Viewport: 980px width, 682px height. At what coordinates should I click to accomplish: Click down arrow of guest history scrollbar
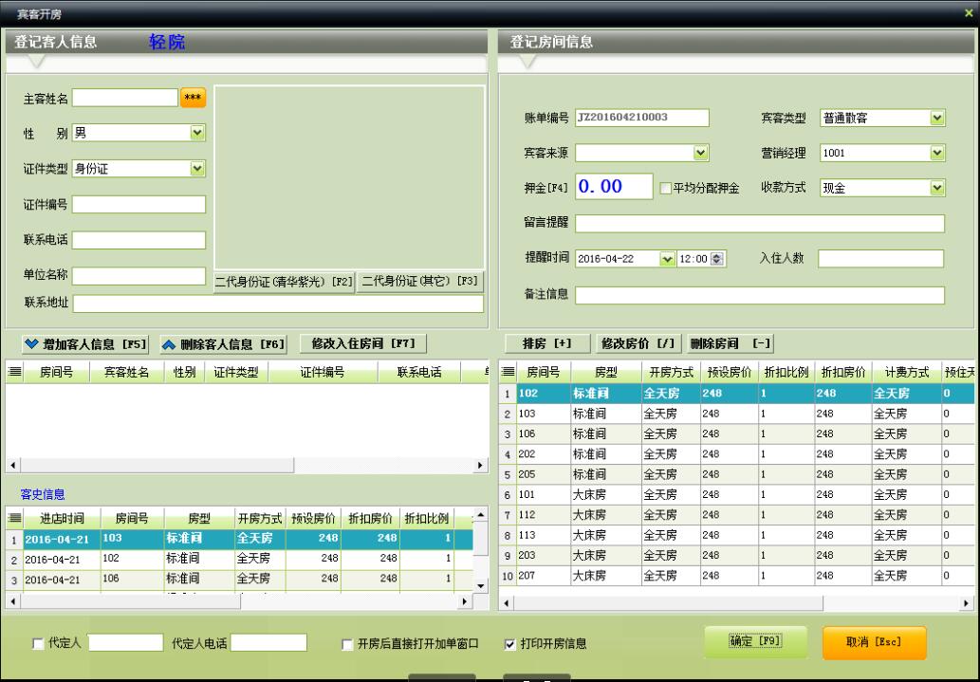coord(481,585)
